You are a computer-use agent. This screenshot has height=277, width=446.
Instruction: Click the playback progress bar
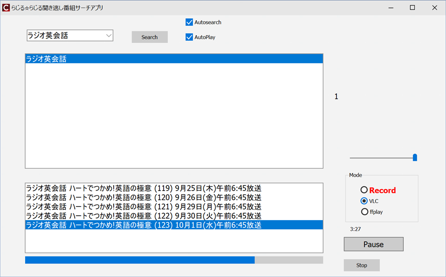click(x=174, y=260)
